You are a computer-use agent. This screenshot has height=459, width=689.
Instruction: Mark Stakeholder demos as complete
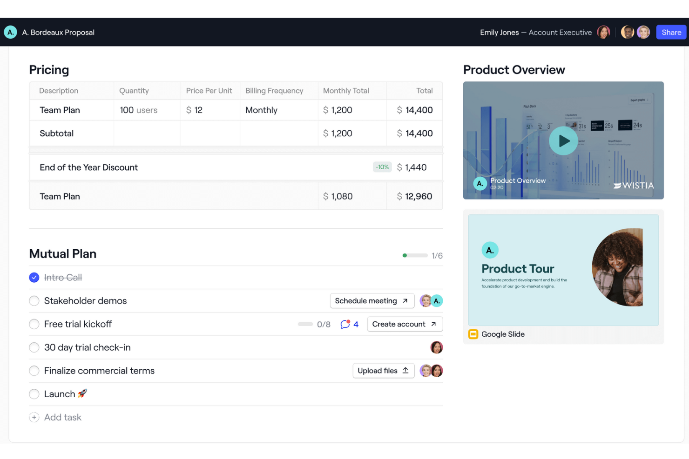34,301
